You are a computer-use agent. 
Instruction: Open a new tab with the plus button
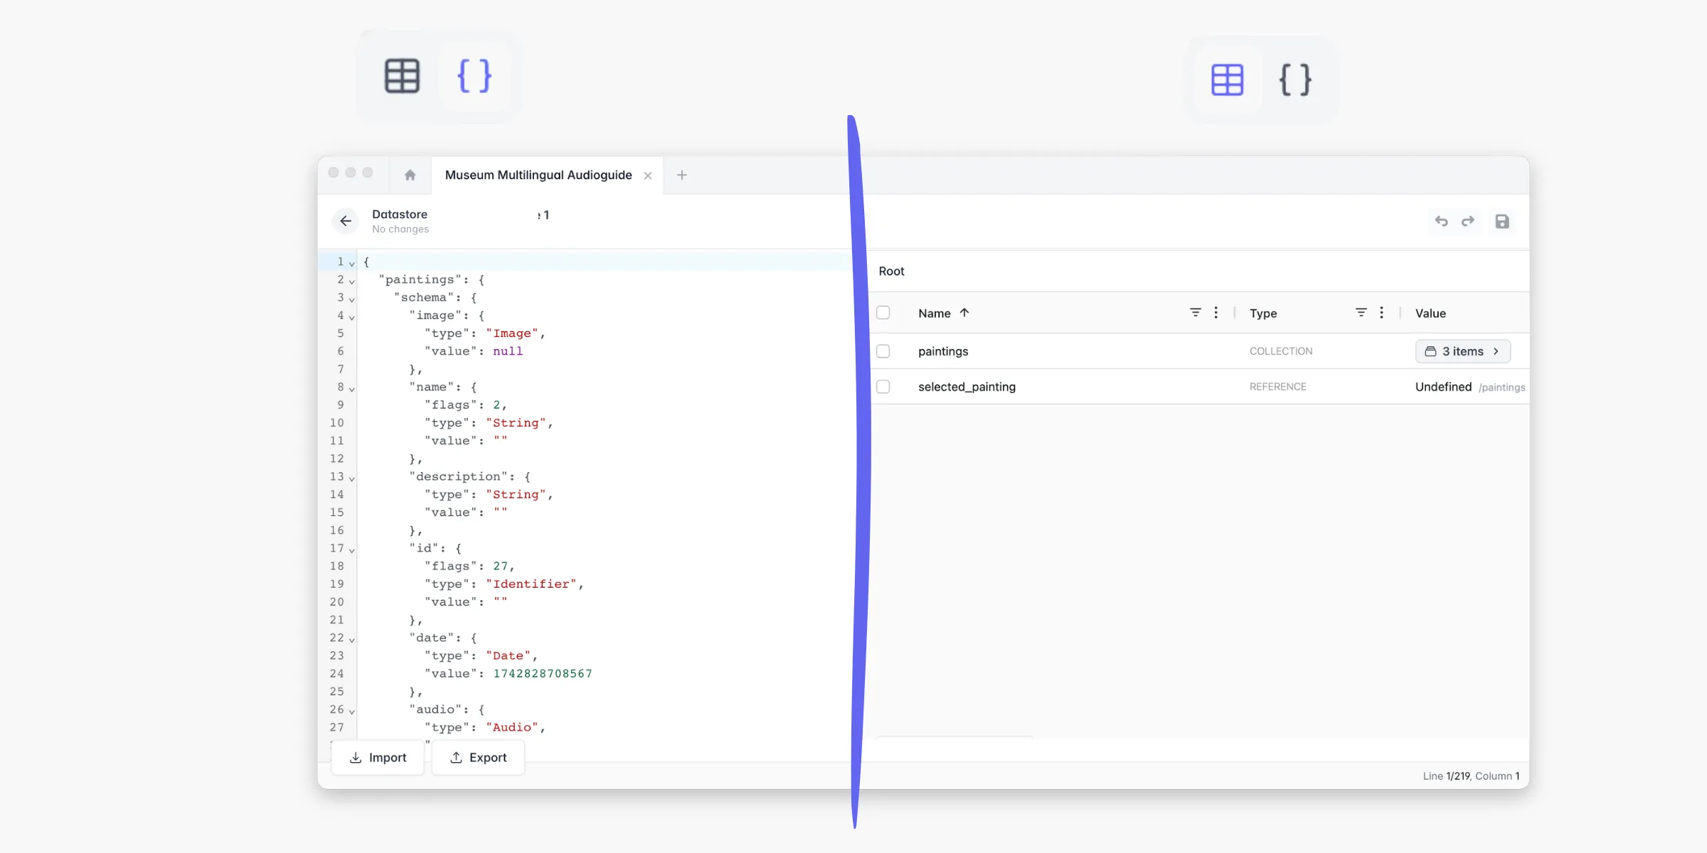point(681,175)
